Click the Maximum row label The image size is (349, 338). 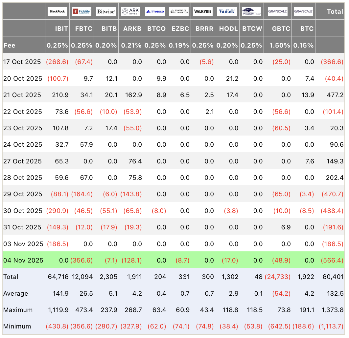tap(18, 310)
